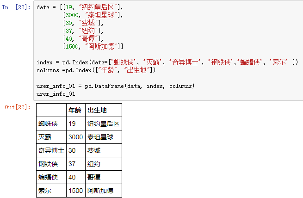The image size is (303, 198).
Task: Click the '索尔' string in the index line
Action: [278, 62]
